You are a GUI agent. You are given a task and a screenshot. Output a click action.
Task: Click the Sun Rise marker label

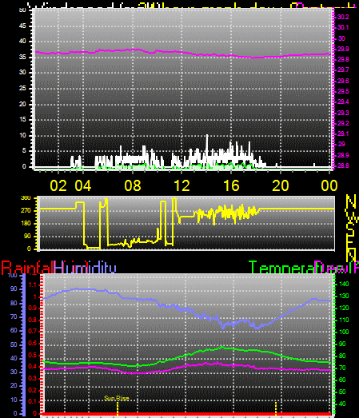[x=117, y=398]
